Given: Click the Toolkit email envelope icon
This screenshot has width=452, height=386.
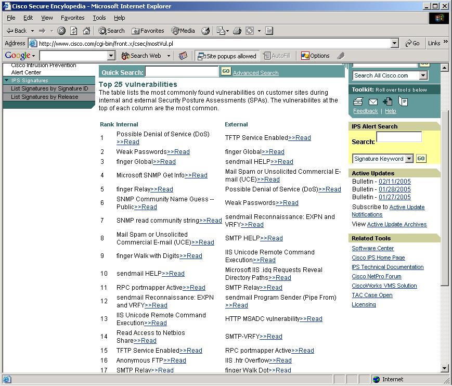Looking at the screenshot, I should pyautogui.click(x=373, y=102).
